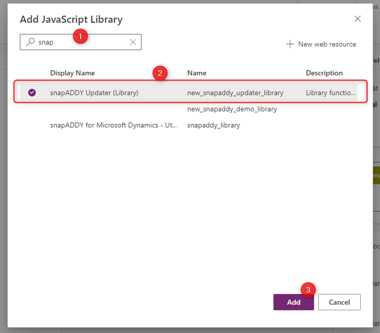
Task: Open the New web resource link
Action: [x=327, y=44]
